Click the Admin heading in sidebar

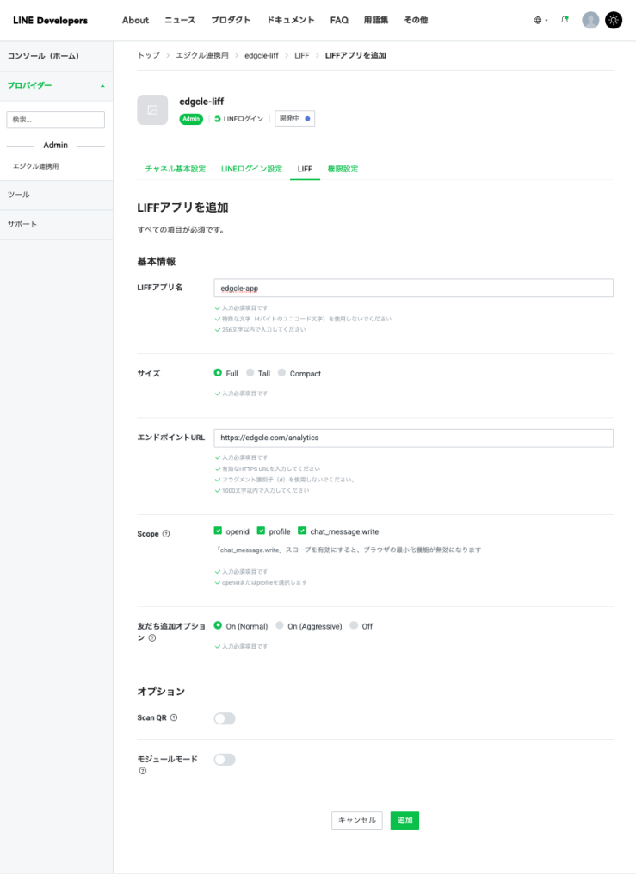(x=56, y=145)
